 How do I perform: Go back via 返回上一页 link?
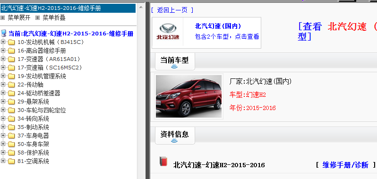tap(172, 10)
